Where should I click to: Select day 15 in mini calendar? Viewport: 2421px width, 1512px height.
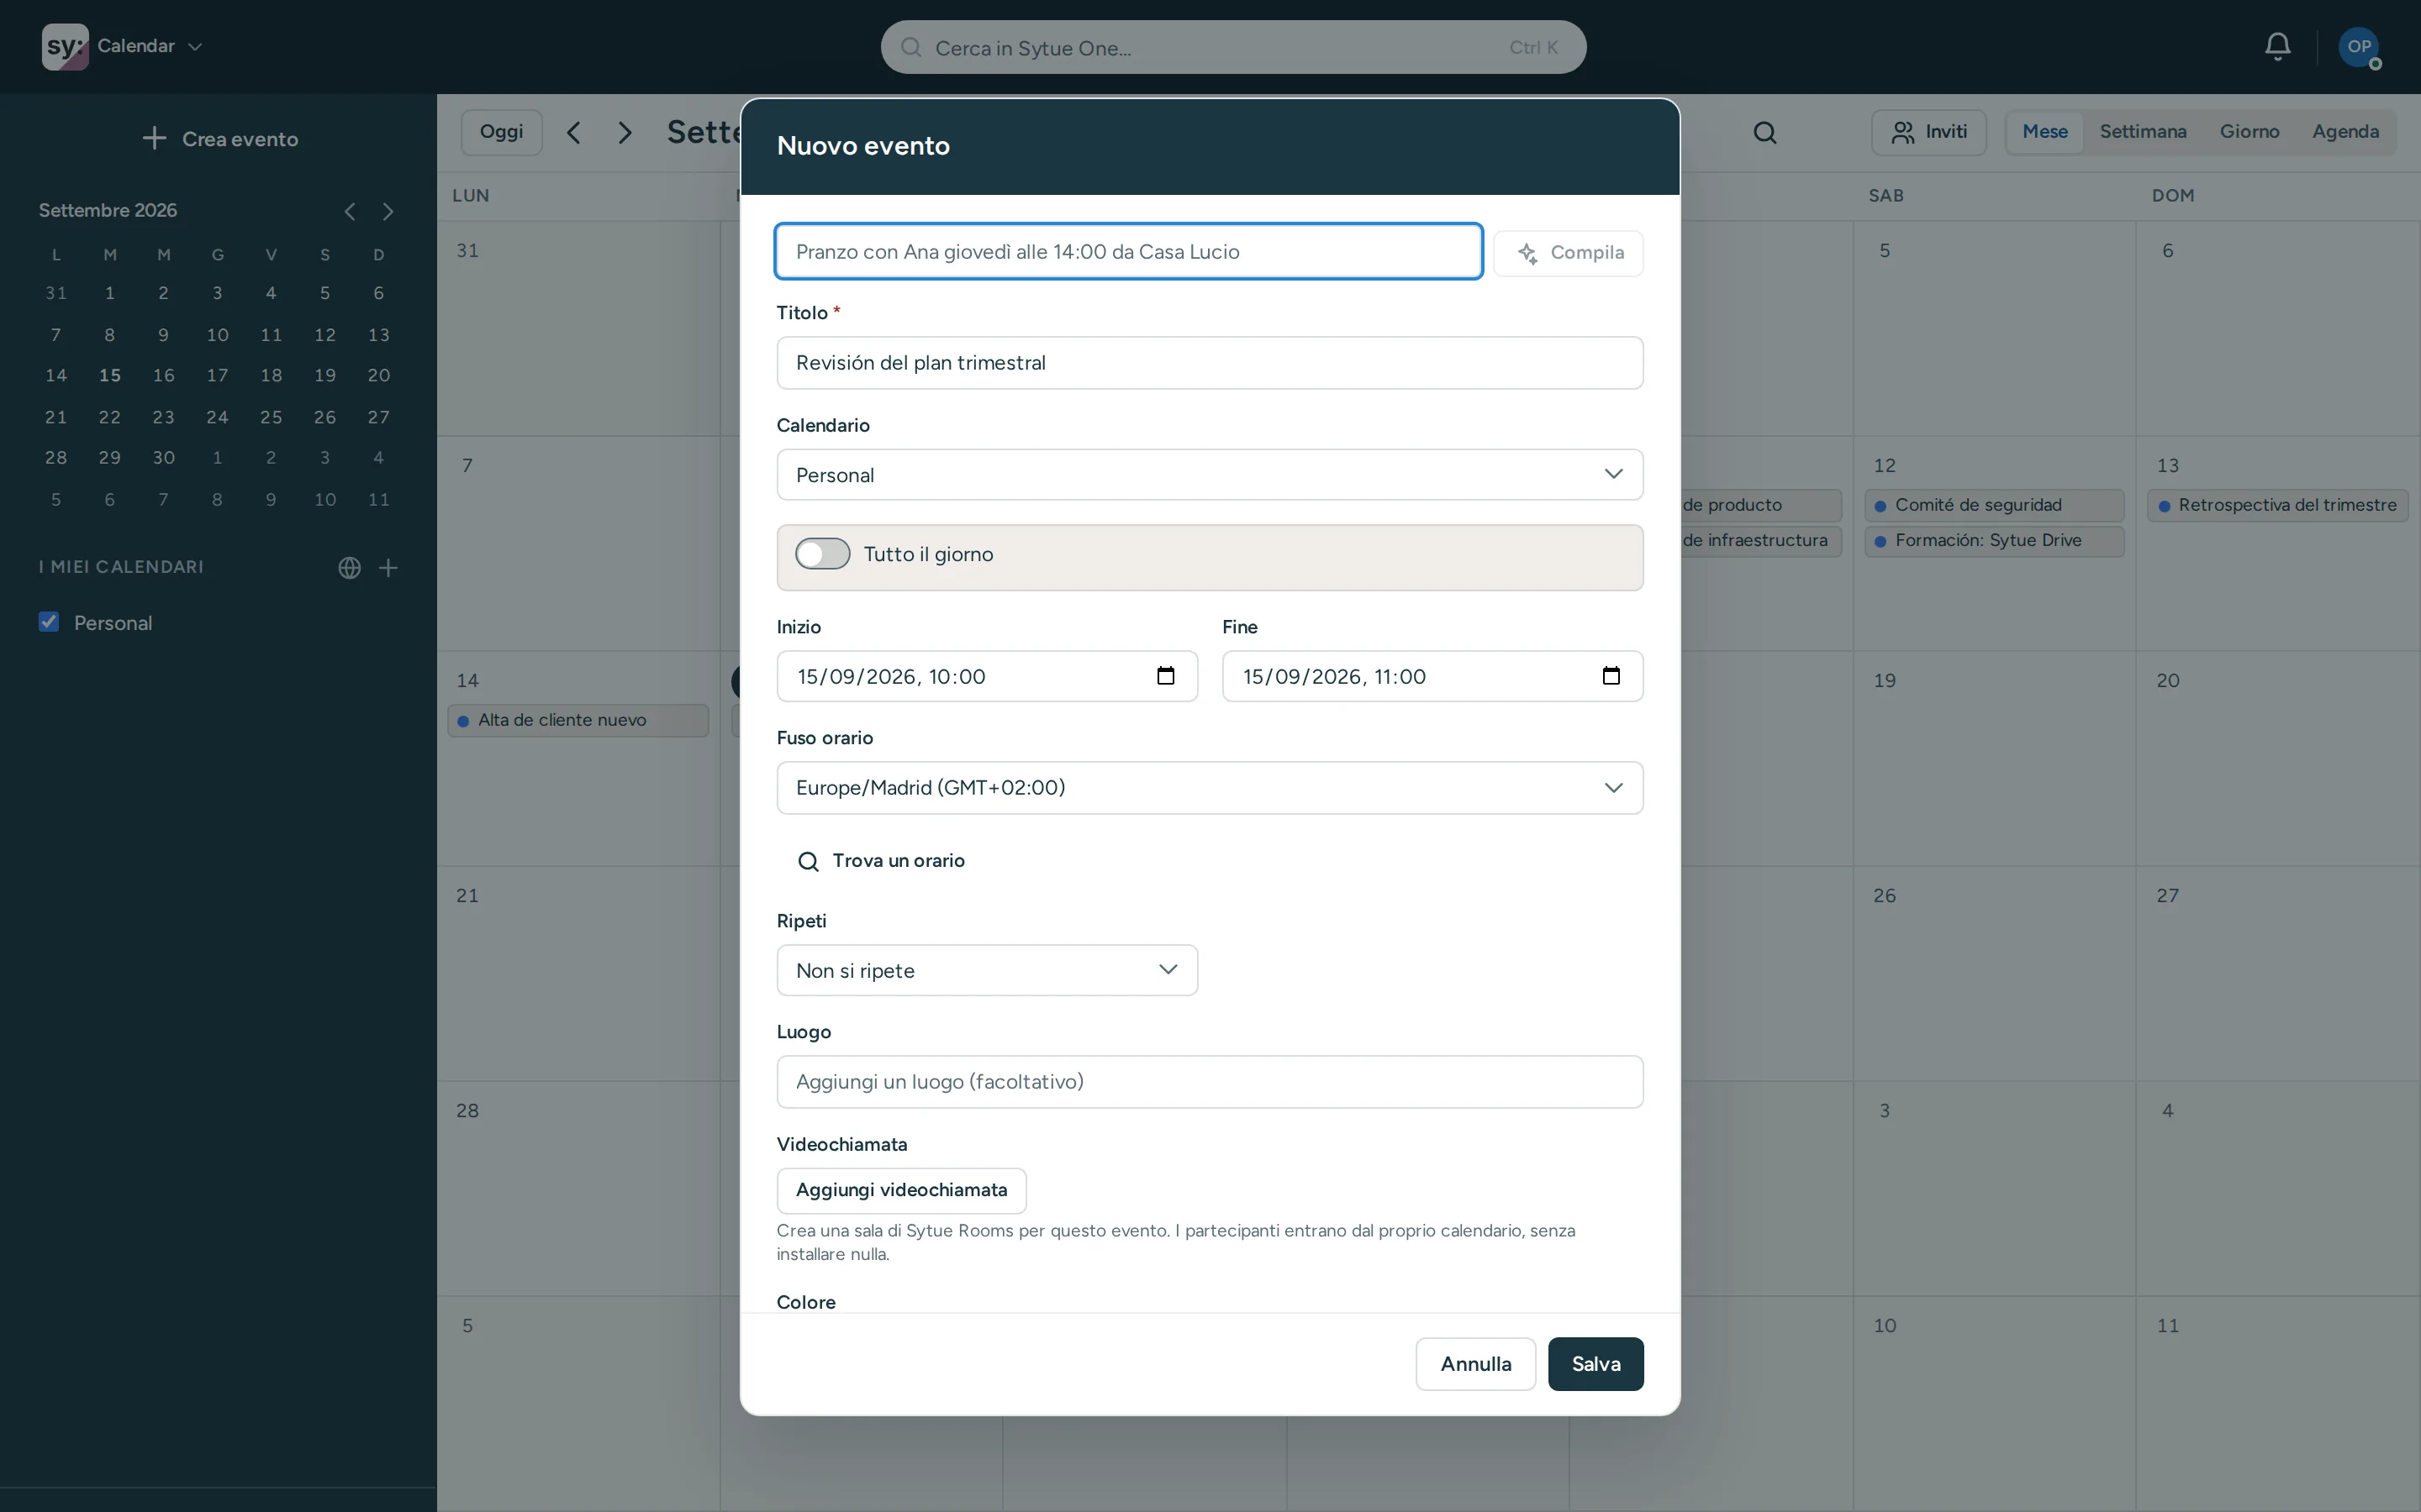110,376
